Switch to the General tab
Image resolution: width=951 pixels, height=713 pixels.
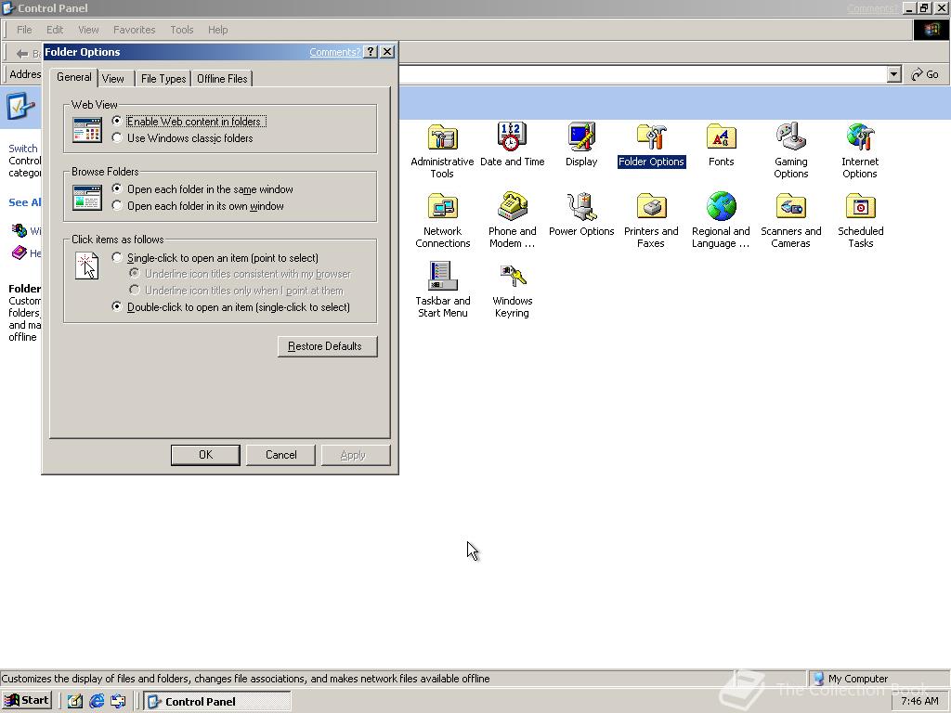coord(74,77)
